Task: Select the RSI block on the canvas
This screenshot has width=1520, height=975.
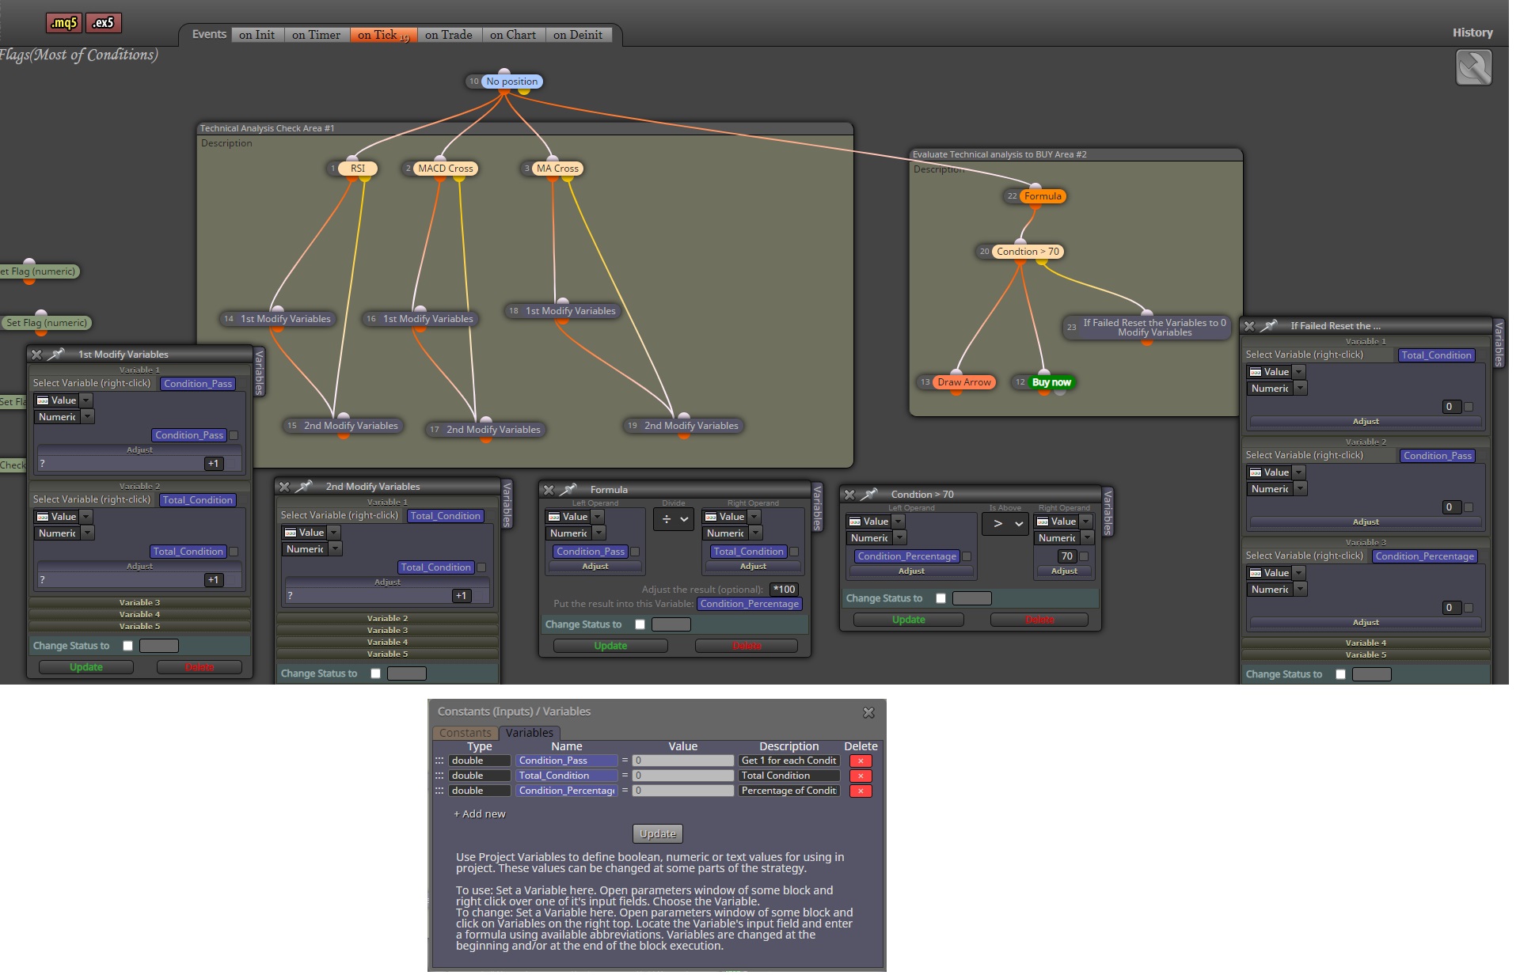Action: click(358, 169)
